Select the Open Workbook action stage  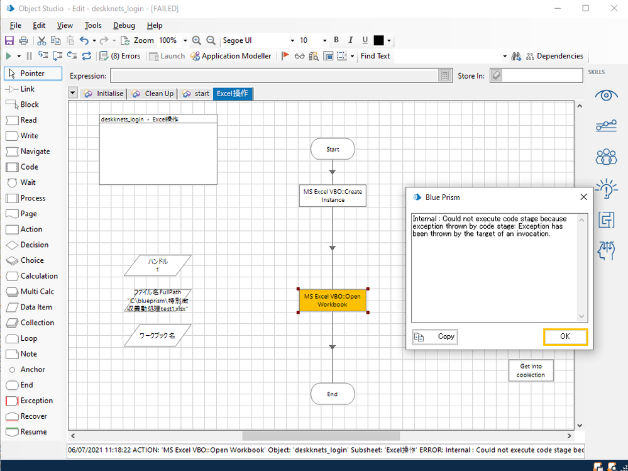point(333,301)
